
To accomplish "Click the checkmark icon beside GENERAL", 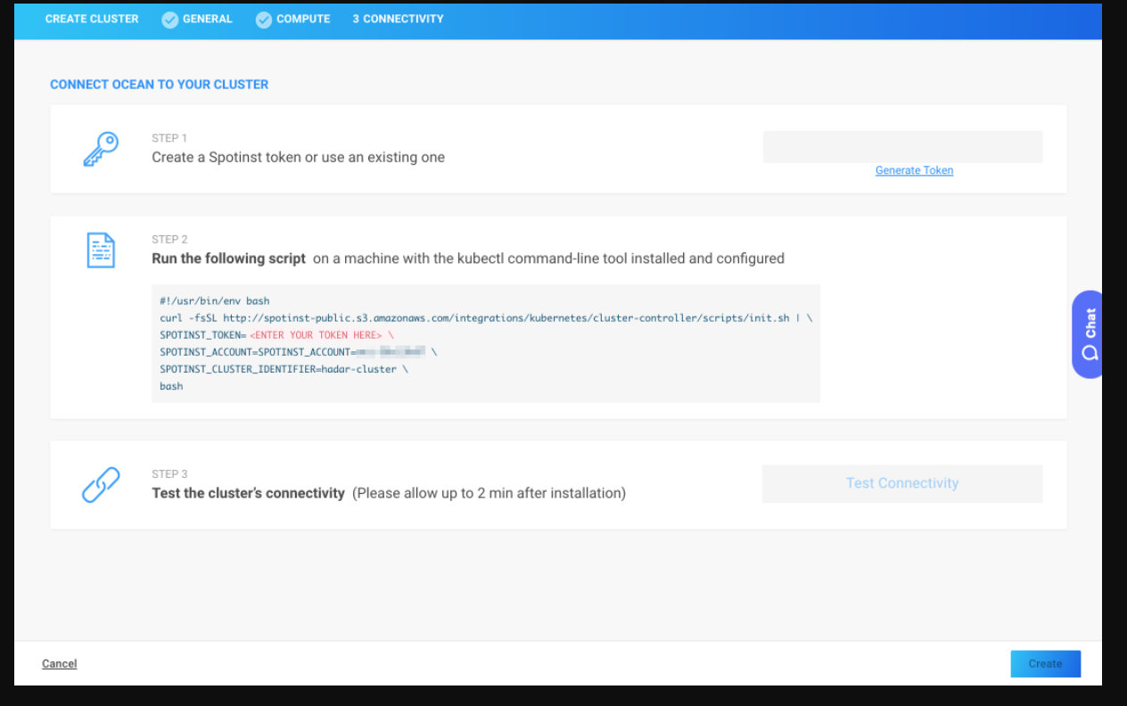I will [170, 20].
